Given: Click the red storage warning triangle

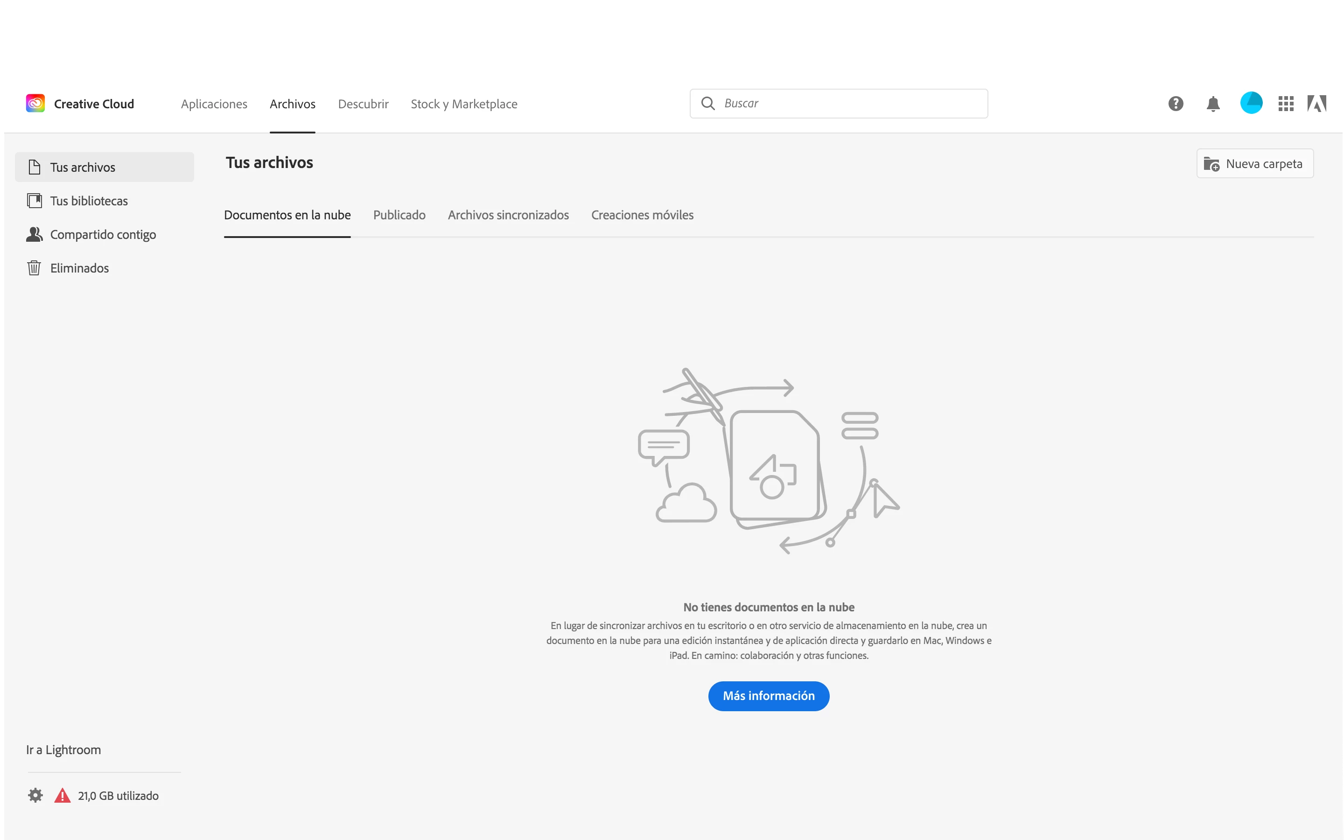Looking at the screenshot, I should click(62, 796).
